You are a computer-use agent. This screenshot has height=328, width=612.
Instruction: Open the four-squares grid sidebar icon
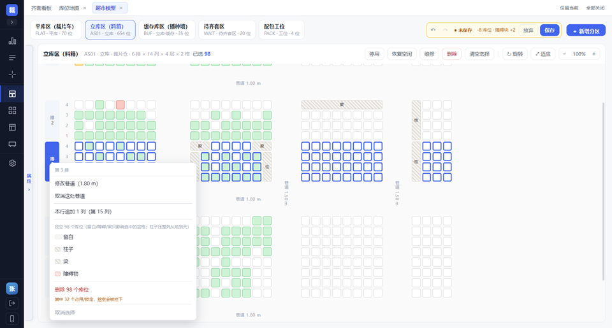pyautogui.click(x=12, y=110)
